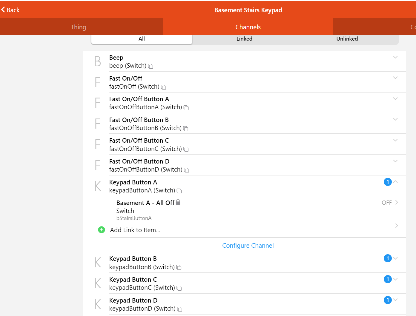This screenshot has width=416, height=316.
Task: Click the K avatar for Keypad Button A
Action: 98,186
